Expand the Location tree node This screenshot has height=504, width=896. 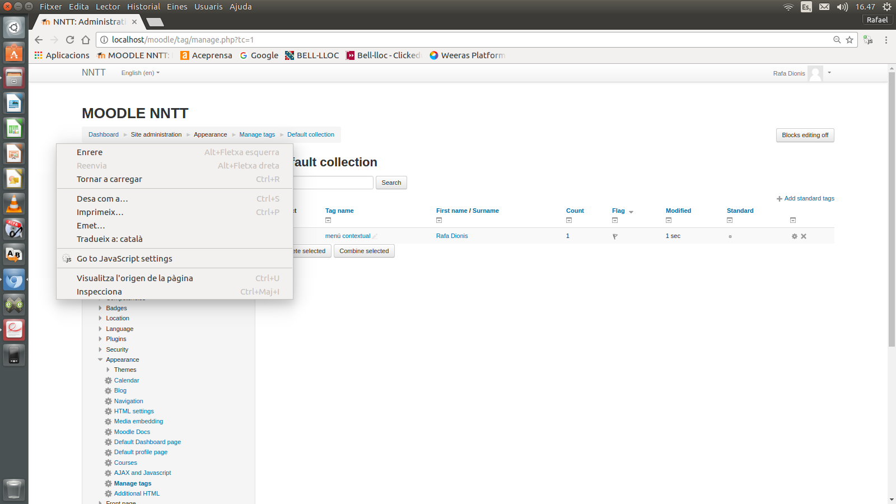point(100,318)
